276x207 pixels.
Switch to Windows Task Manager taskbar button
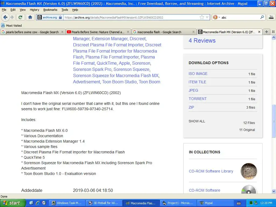point(67,203)
